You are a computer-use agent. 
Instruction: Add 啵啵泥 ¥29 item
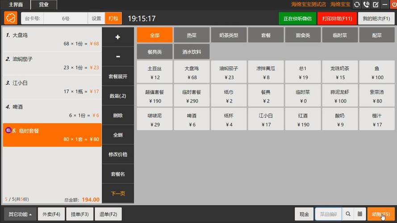coord(155,120)
